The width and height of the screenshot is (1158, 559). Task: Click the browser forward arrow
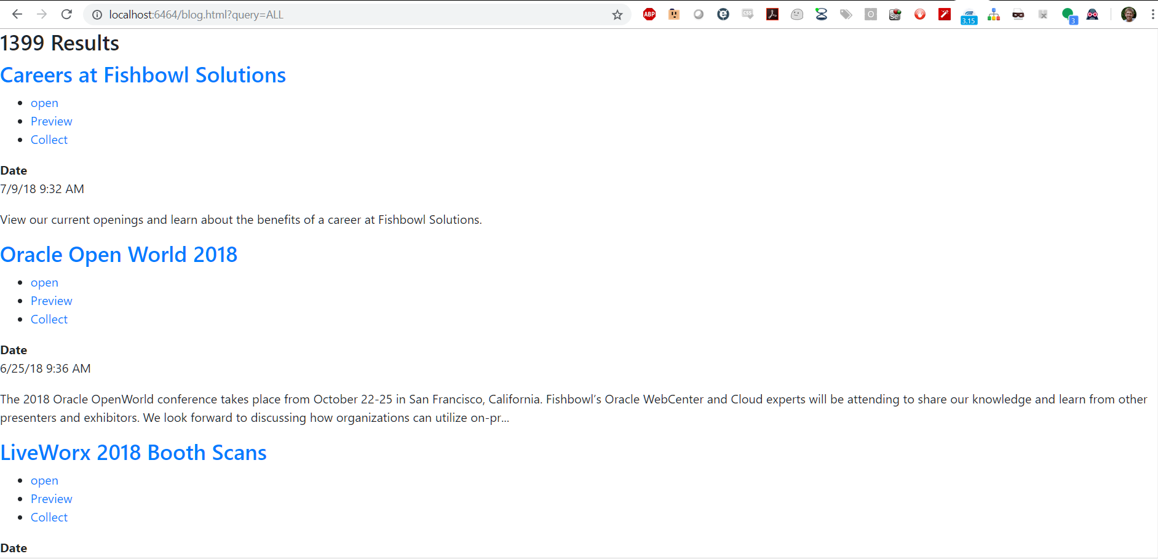pos(42,14)
